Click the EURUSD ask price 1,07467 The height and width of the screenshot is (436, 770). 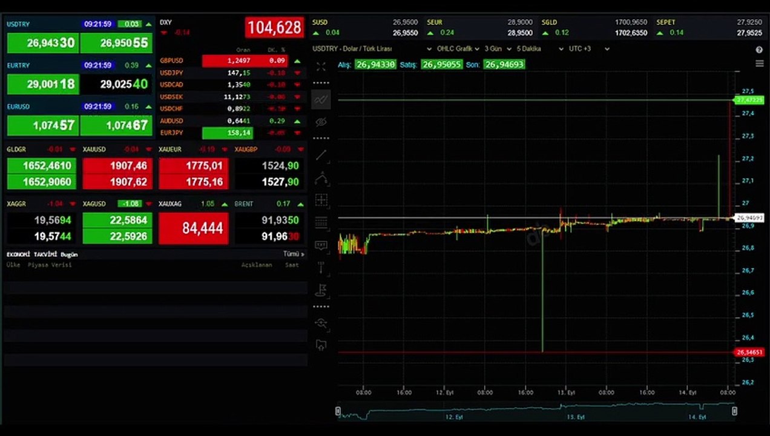tap(116, 125)
